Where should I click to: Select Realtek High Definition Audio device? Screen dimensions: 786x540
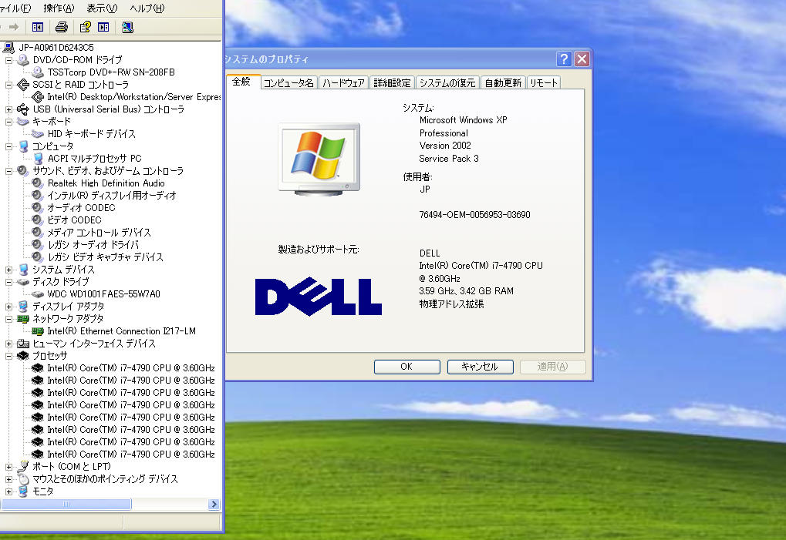coord(106,183)
